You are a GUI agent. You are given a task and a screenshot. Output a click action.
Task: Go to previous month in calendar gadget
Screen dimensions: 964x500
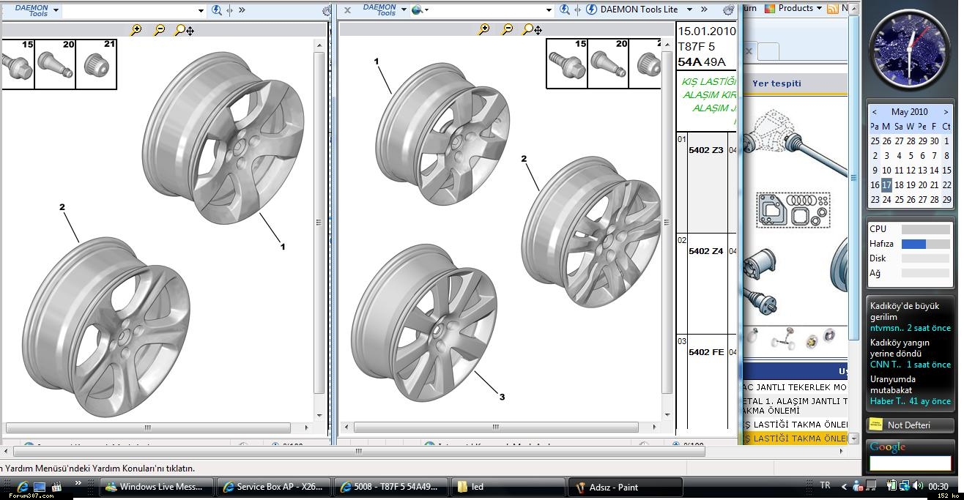874,112
